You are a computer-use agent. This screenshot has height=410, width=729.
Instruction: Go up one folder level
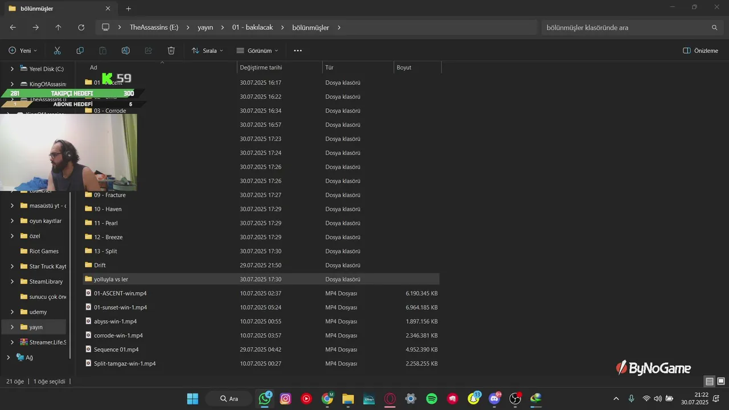(58, 27)
